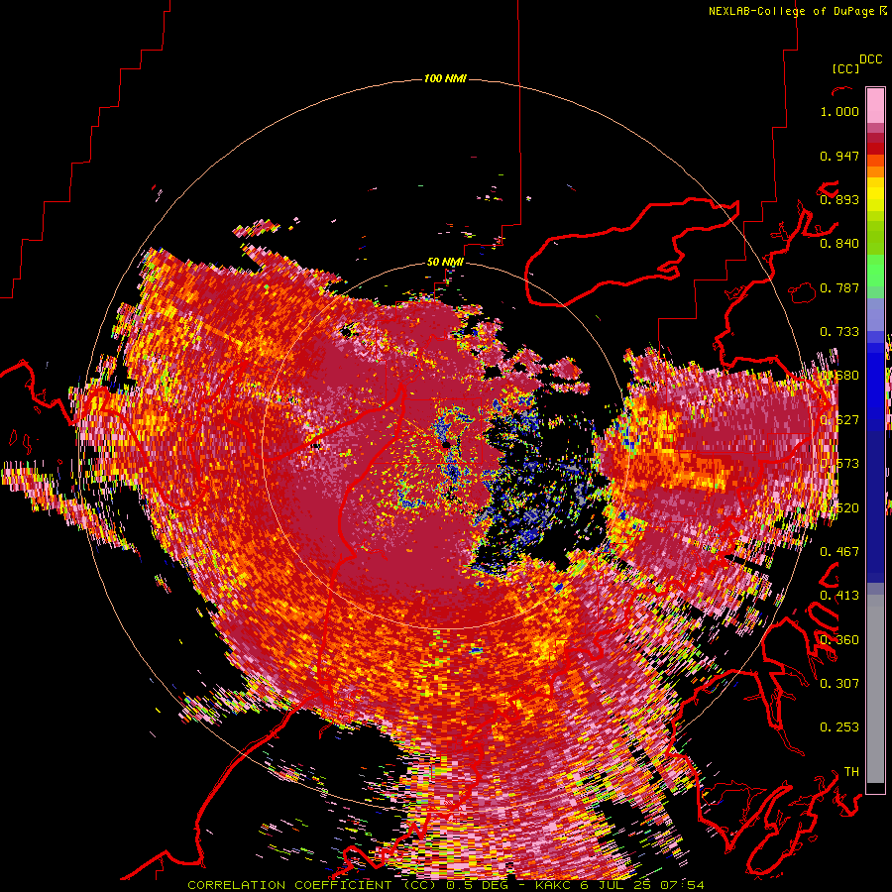Click the DCC label above the color scale
Screen dimensions: 892x892
point(870,59)
